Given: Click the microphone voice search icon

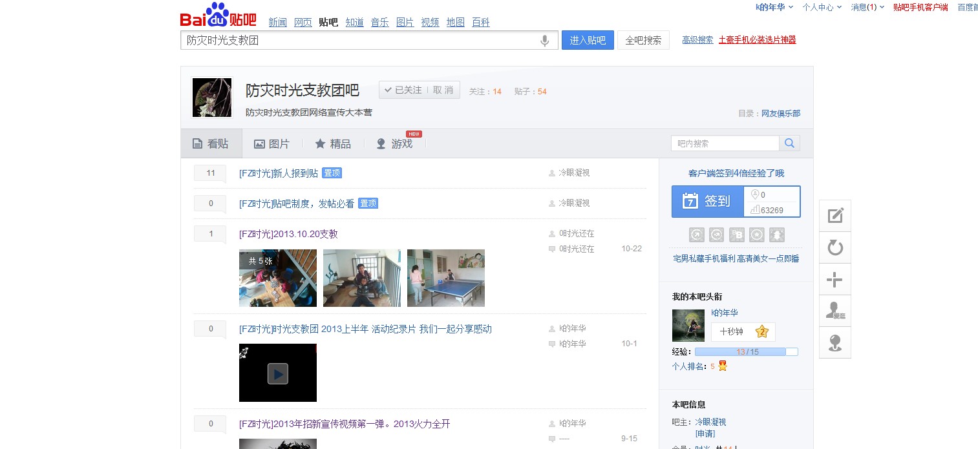Looking at the screenshot, I should click(x=545, y=41).
